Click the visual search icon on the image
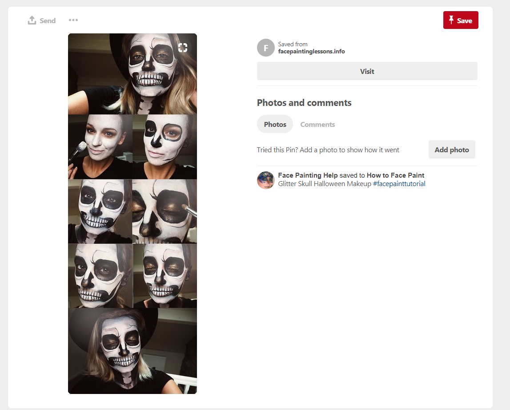This screenshot has height=410, width=510. pyautogui.click(x=183, y=48)
